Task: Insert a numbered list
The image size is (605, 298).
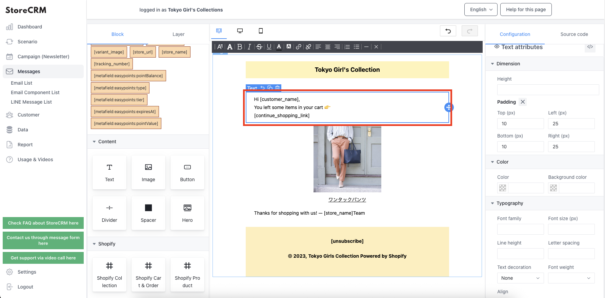Action: click(347, 47)
